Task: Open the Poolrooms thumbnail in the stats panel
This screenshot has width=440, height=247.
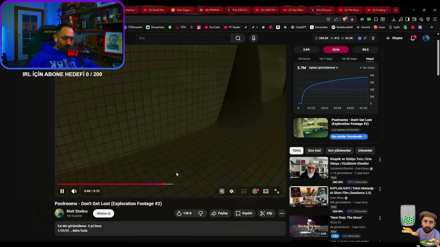Action: pos(311,128)
